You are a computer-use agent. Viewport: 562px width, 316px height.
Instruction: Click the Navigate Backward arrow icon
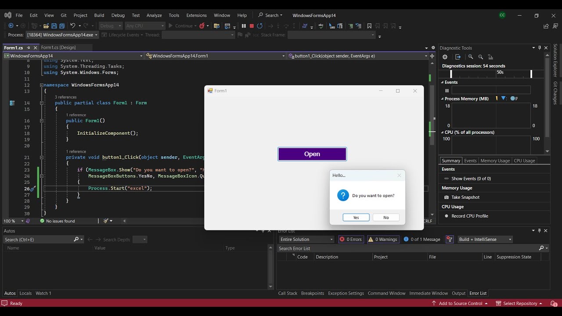click(x=11, y=26)
